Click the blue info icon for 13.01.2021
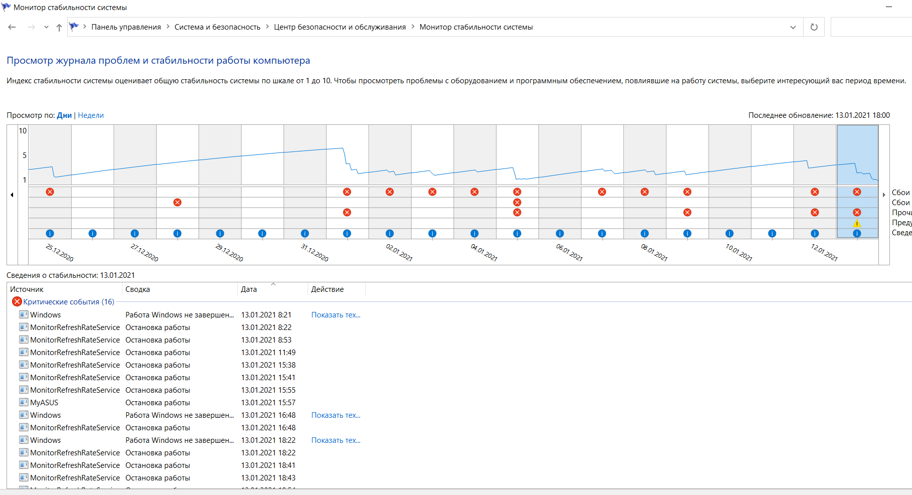This screenshot has height=495, width=912. tap(857, 233)
